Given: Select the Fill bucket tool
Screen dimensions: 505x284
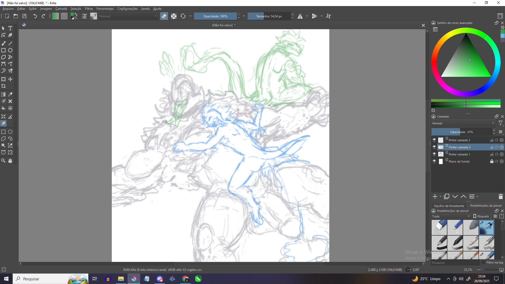Looking at the screenshot, I should click(3, 108).
